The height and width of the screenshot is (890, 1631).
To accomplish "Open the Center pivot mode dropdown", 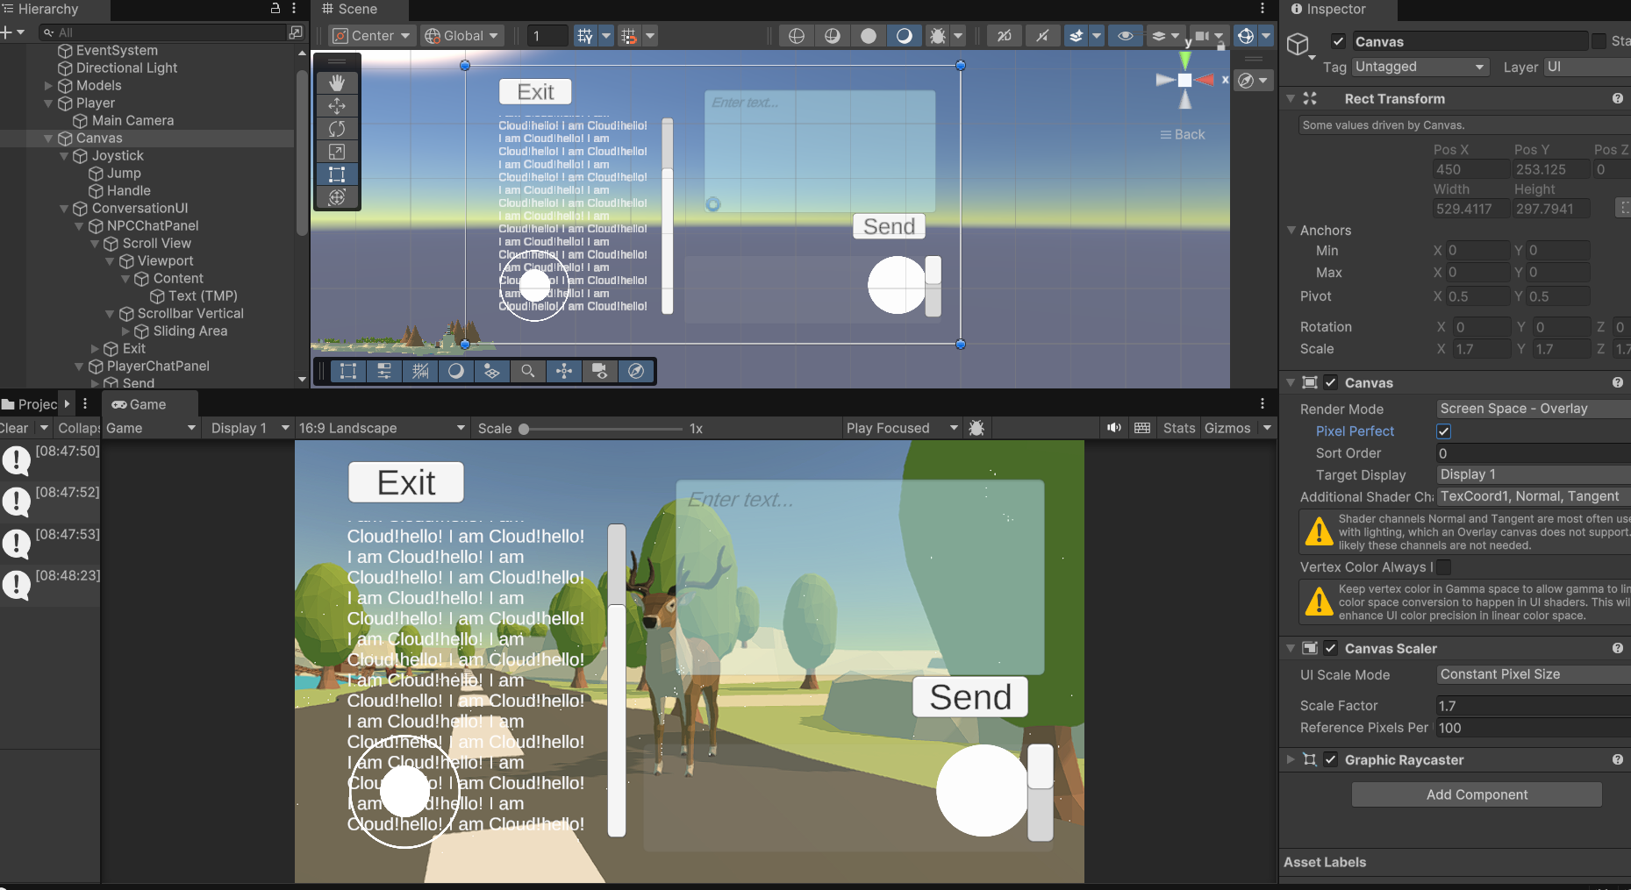I will coord(372,36).
